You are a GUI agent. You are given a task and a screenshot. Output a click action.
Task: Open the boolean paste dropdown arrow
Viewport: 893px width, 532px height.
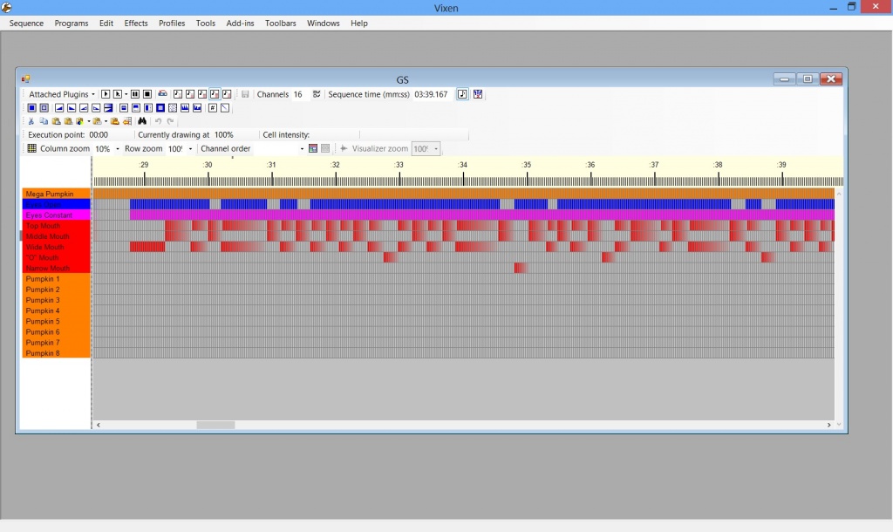point(88,121)
